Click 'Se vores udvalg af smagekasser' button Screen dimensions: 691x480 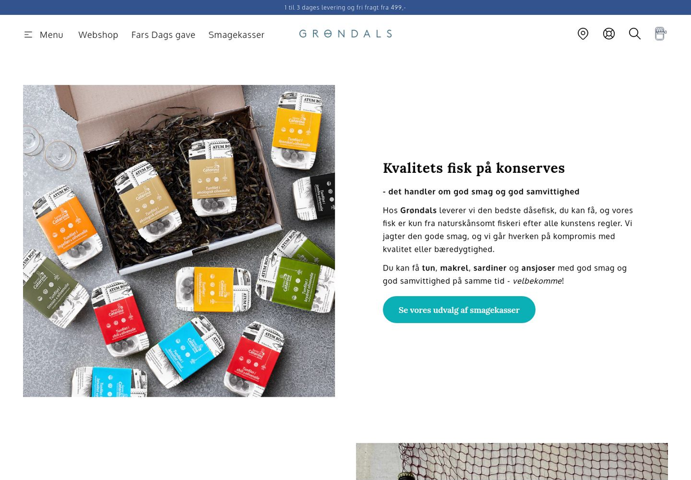[x=459, y=310]
